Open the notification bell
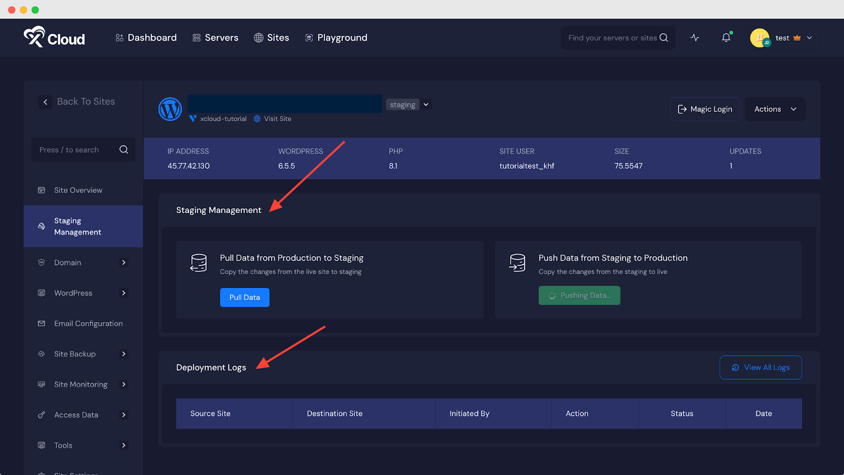 click(726, 37)
